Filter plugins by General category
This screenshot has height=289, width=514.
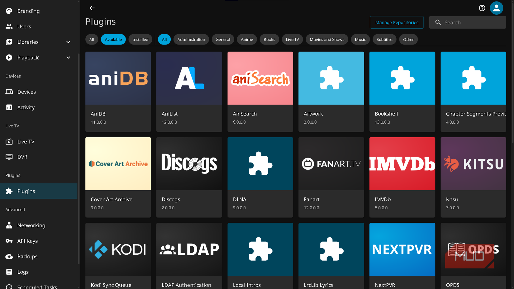(x=223, y=40)
